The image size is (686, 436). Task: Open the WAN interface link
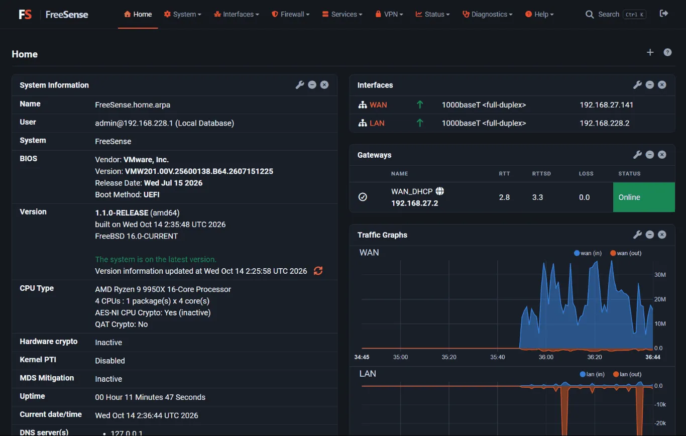(x=378, y=105)
